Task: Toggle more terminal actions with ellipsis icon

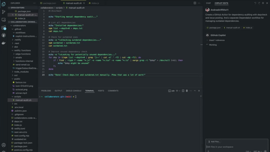Action: (191, 91)
